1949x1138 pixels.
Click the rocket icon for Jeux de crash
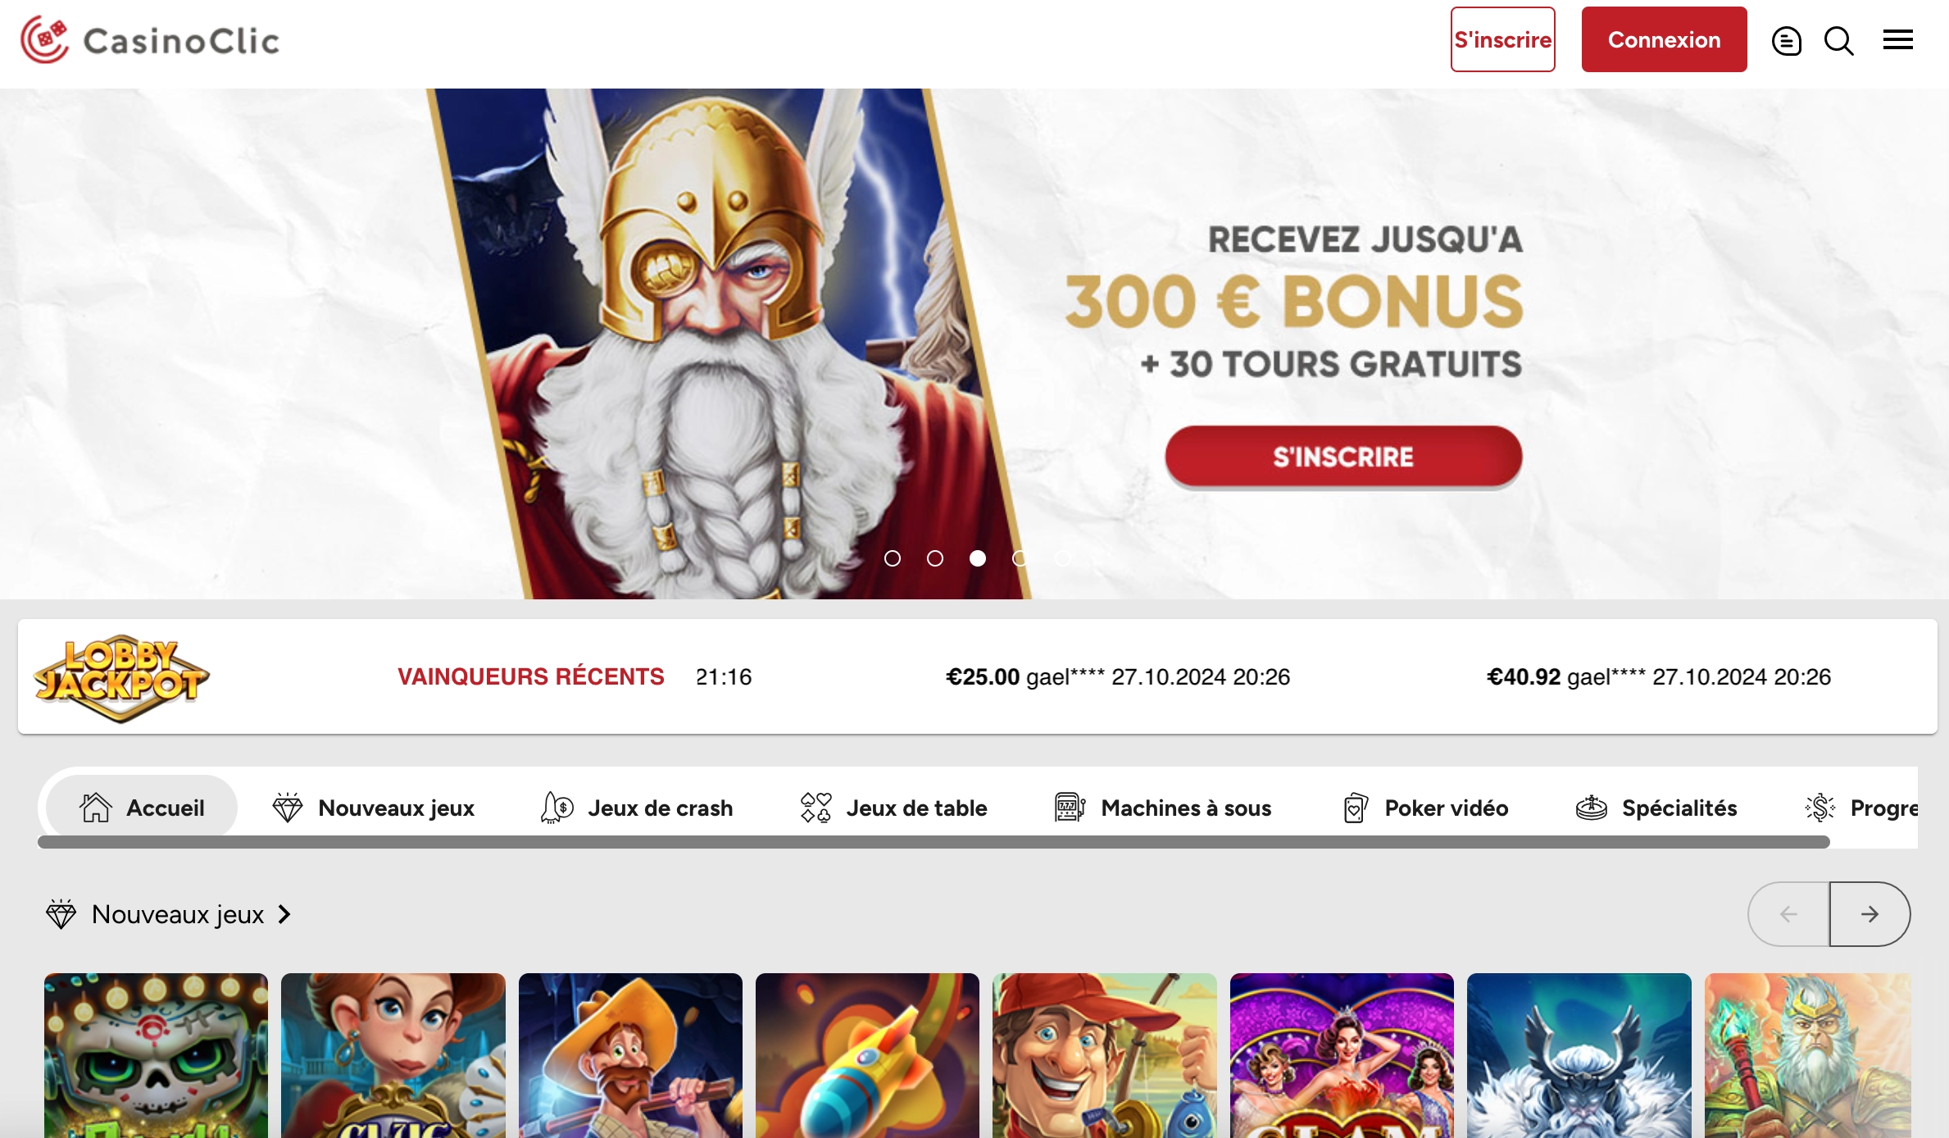pos(557,808)
